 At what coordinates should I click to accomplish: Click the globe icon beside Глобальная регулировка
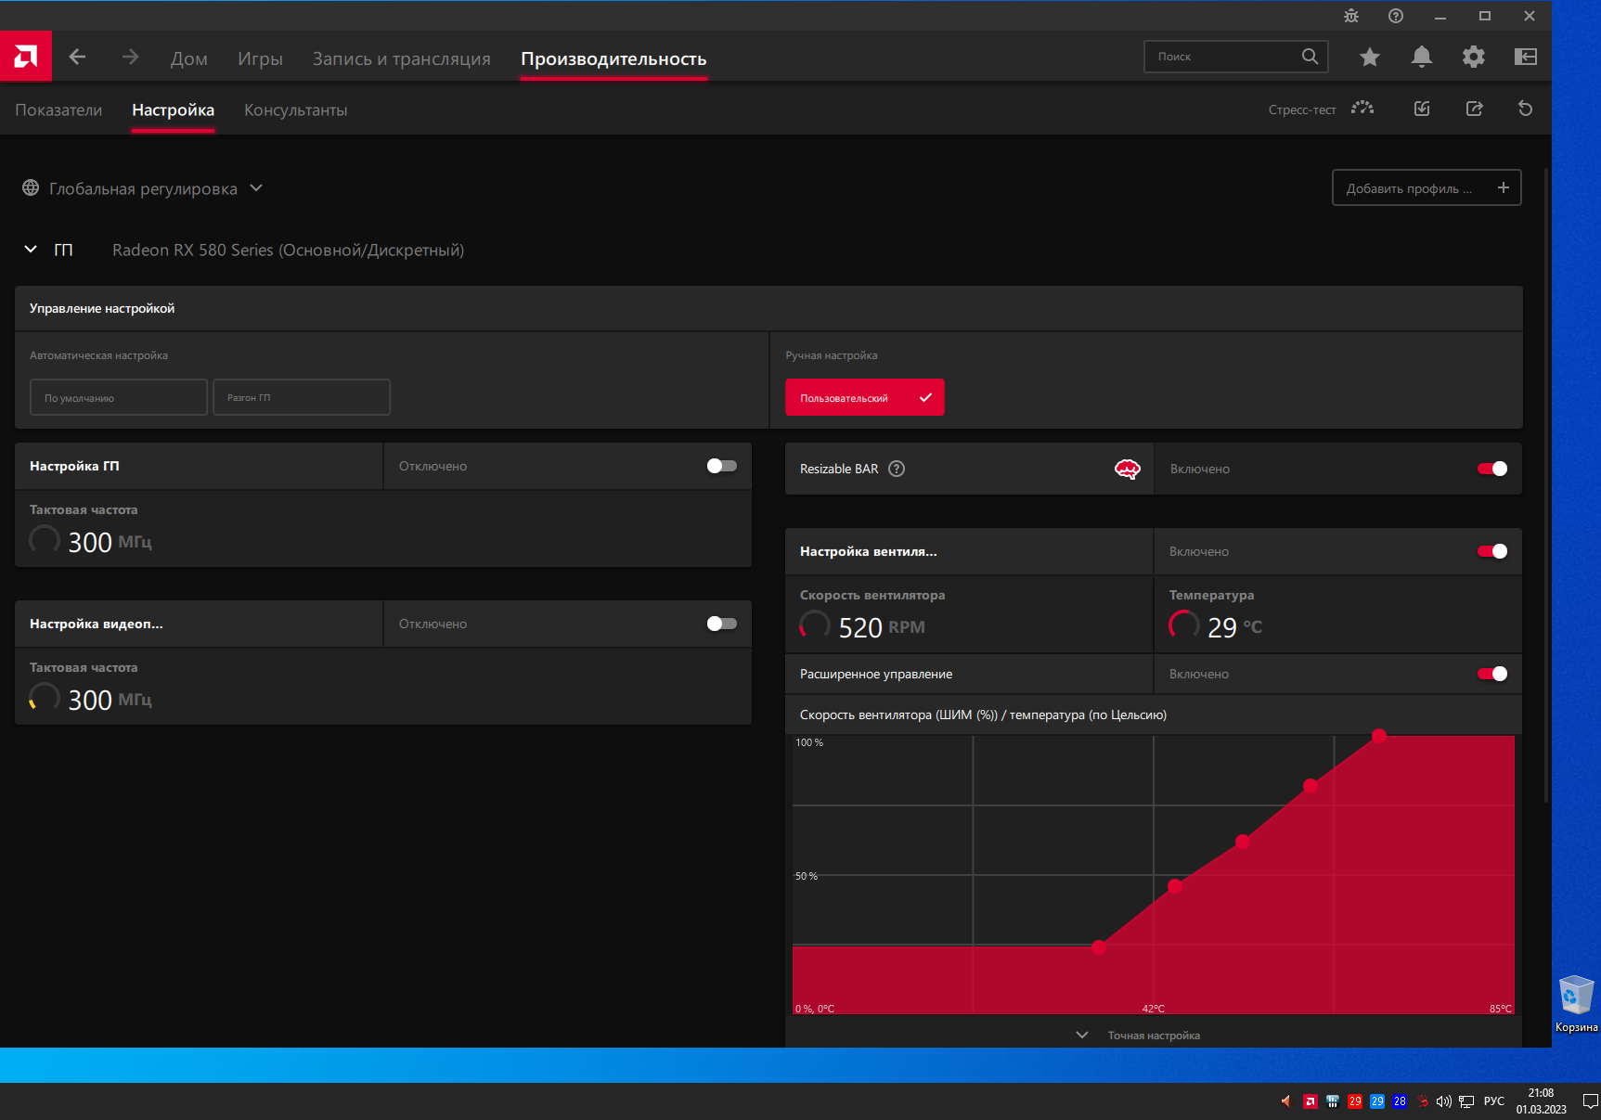pos(31,188)
